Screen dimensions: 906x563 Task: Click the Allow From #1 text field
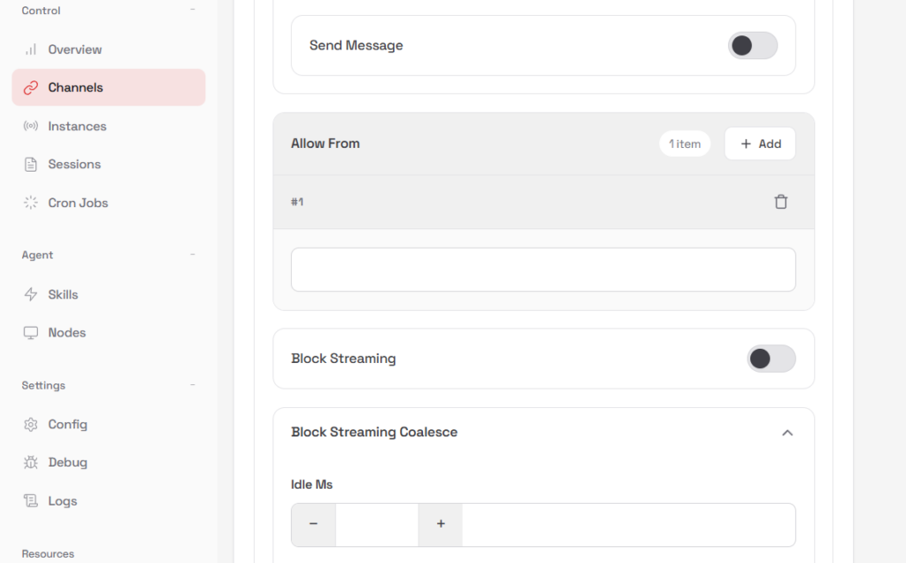pyautogui.click(x=542, y=270)
